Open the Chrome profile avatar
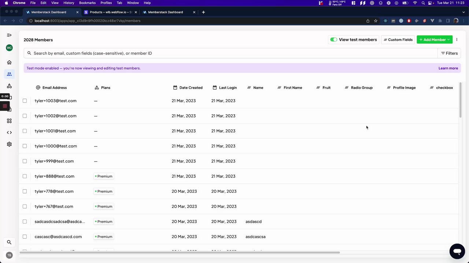Screen dimensions: 469x263 (x=456, y=21)
